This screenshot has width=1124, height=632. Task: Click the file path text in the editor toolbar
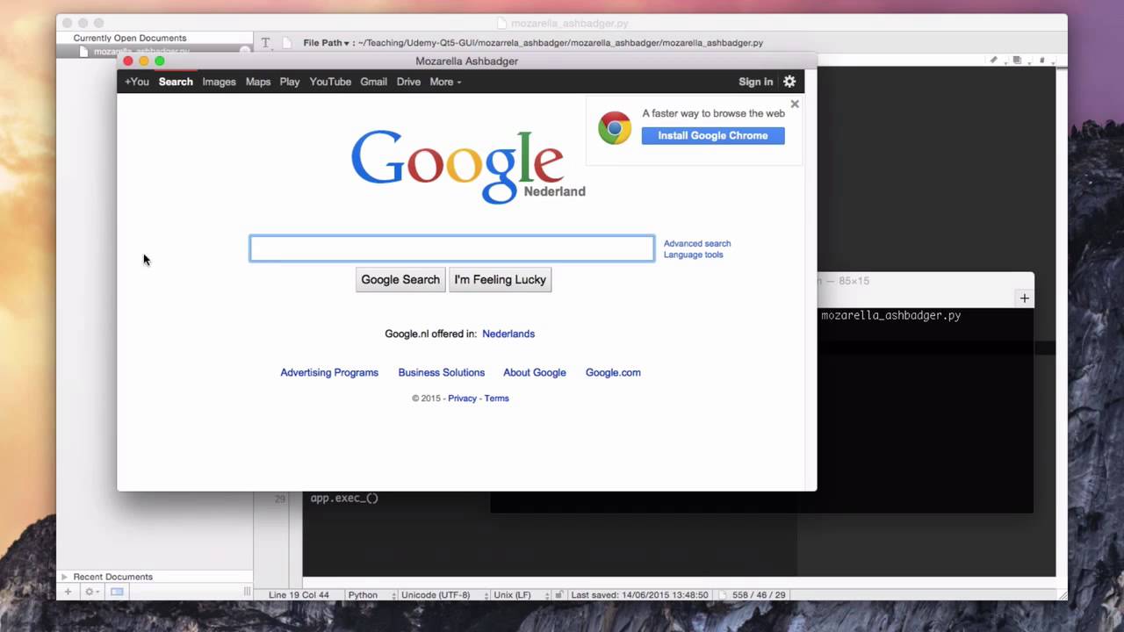tap(560, 42)
